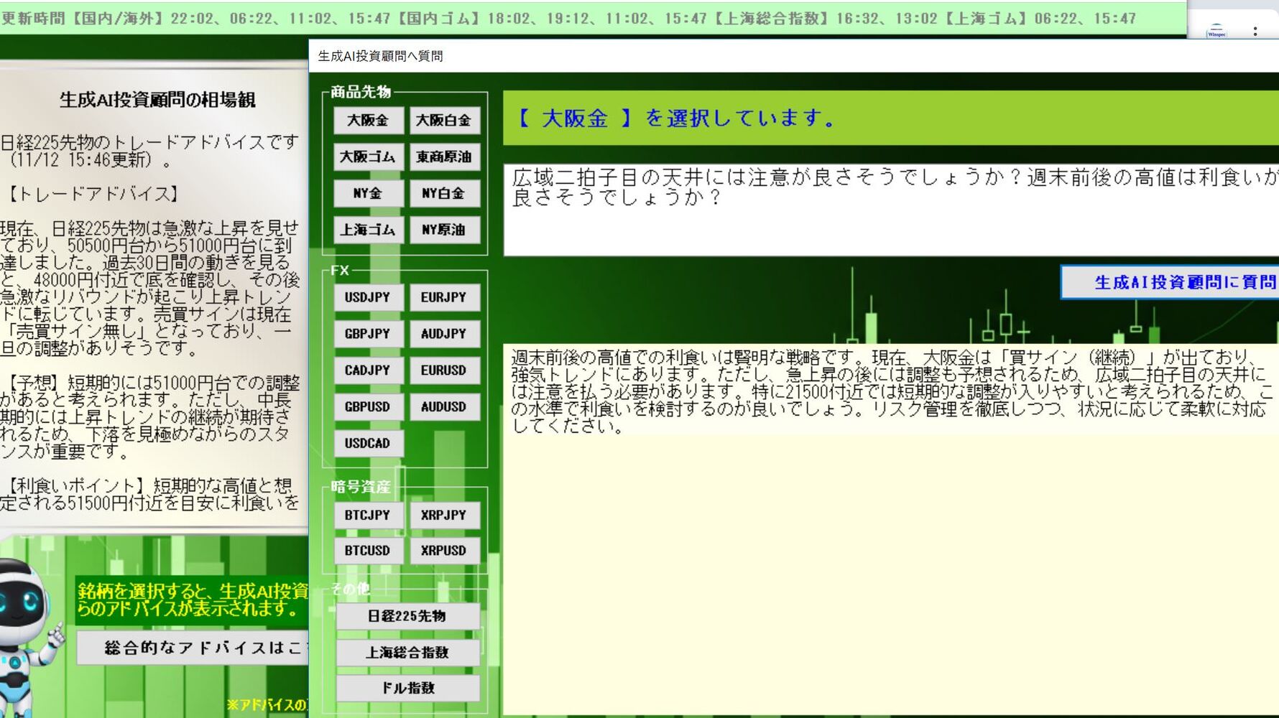Click the 【トレードアドバイス】 heading text

[x=92, y=194]
